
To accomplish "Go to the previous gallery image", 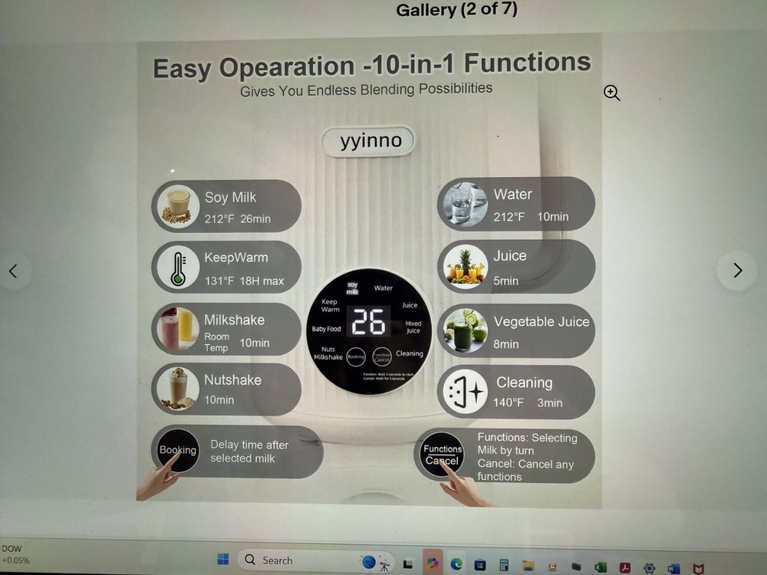I will [14, 271].
